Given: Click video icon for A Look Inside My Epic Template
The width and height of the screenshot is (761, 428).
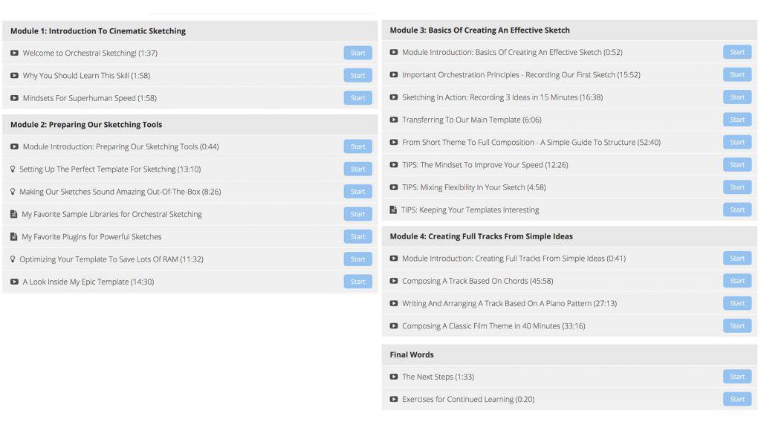Looking at the screenshot, I should 14,282.
